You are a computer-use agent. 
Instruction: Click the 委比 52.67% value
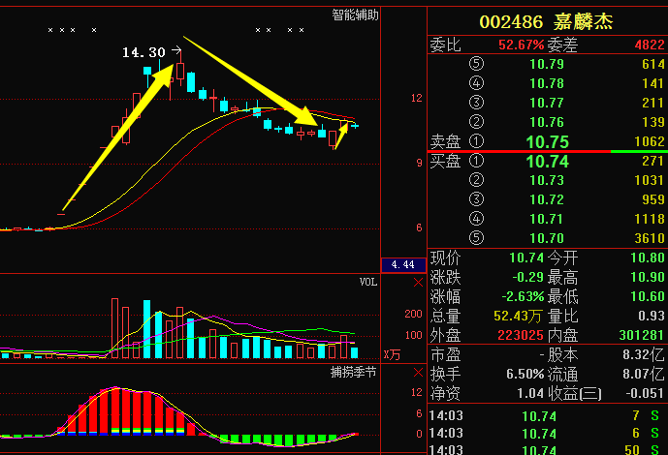521,45
